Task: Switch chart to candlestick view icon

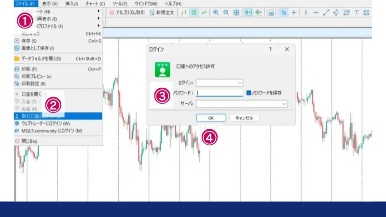Action: coord(194,12)
